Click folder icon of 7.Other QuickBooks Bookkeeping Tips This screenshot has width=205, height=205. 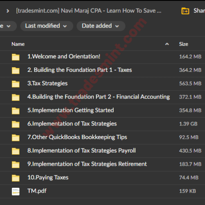click(16, 138)
